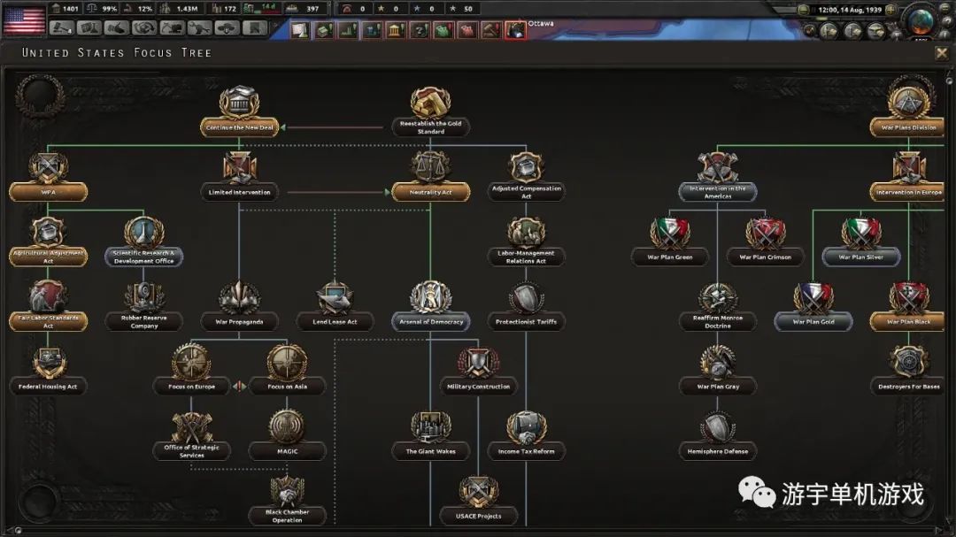Image resolution: width=956 pixels, height=537 pixels.
Task: Open the Research flask button
Action: tap(89, 28)
